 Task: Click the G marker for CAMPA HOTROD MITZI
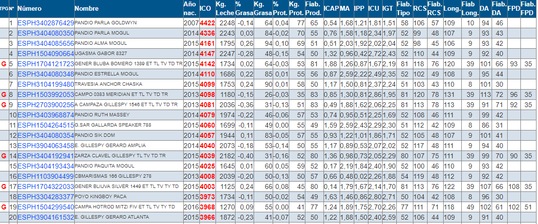tap(4, 207)
